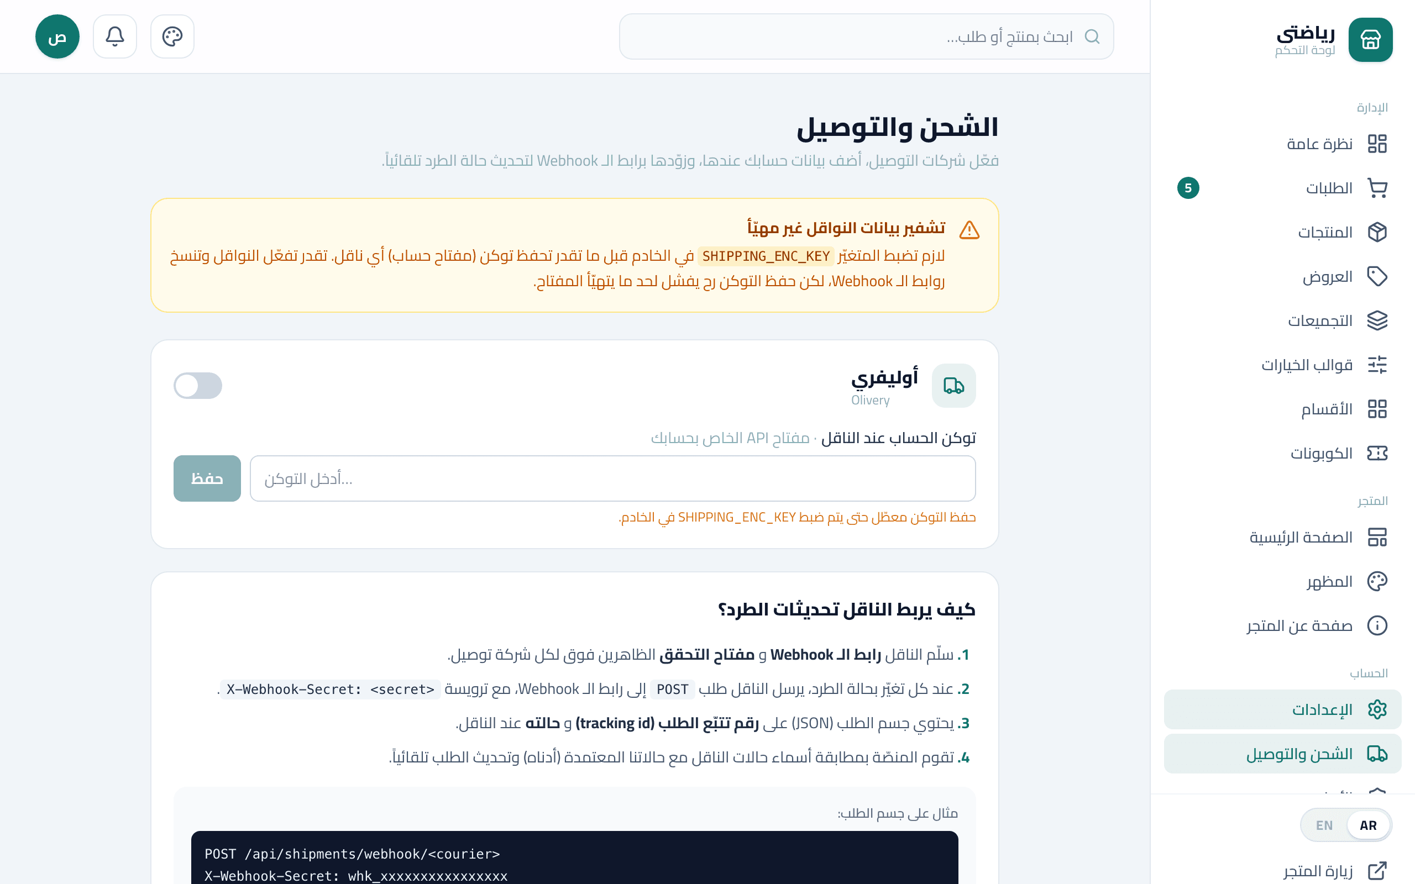The height and width of the screenshot is (884, 1415).
Task: Select الإعدادات in sidebar
Action: tap(1282, 709)
